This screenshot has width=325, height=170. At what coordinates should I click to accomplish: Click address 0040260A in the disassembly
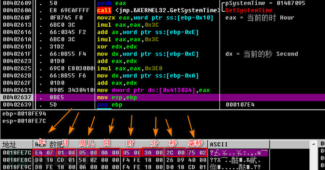[17, 10]
